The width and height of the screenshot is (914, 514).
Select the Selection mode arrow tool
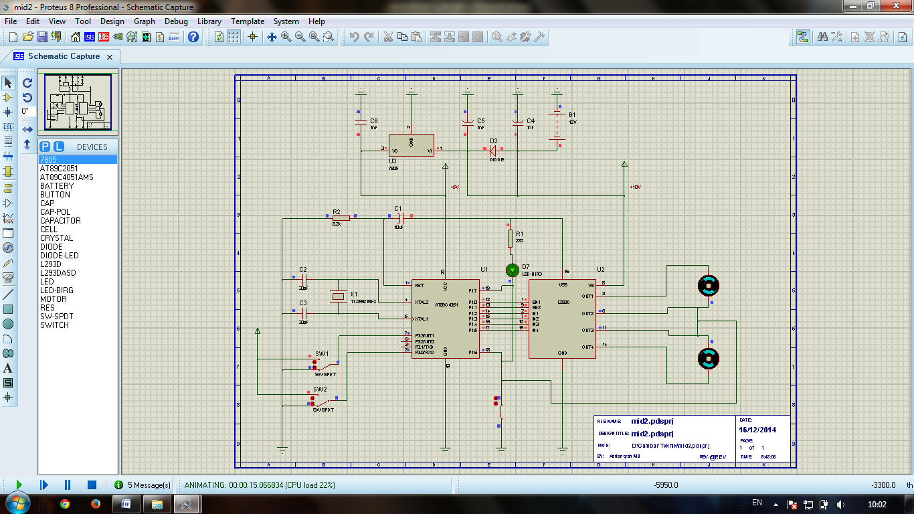coord(9,84)
